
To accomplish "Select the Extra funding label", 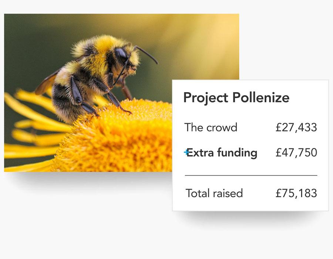I will coord(222,153).
